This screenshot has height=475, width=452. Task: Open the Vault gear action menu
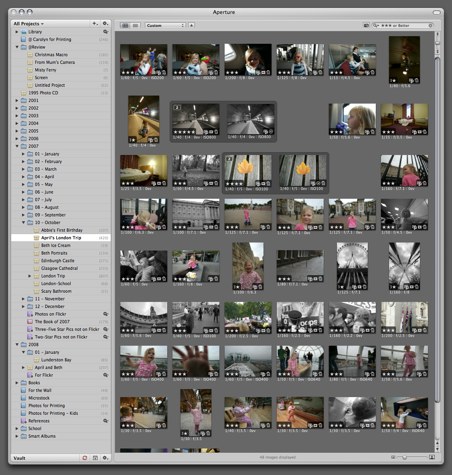pyautogui.click(x=105, y=458)
